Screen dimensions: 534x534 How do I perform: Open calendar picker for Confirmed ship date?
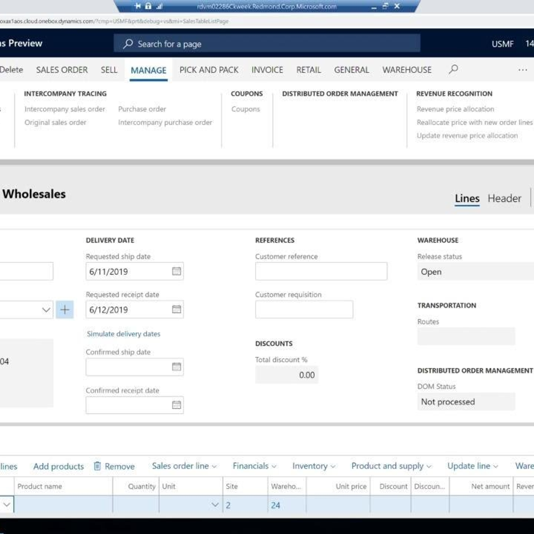point(177,367)
